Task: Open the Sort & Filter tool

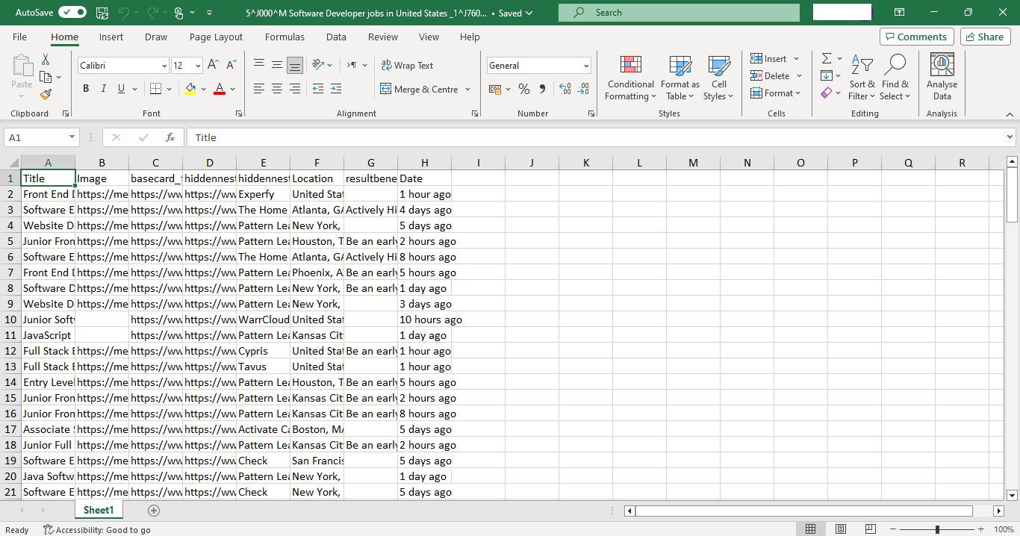Action: tap(862, 78)
